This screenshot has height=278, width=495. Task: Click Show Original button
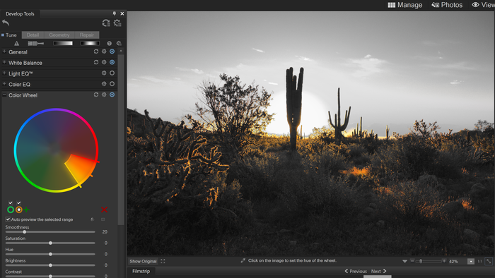143,261
